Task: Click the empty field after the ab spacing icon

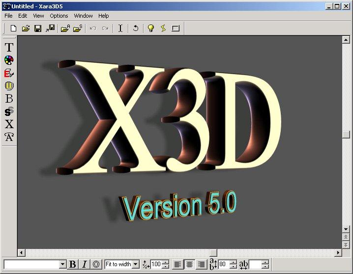Action: pos(255,264)
